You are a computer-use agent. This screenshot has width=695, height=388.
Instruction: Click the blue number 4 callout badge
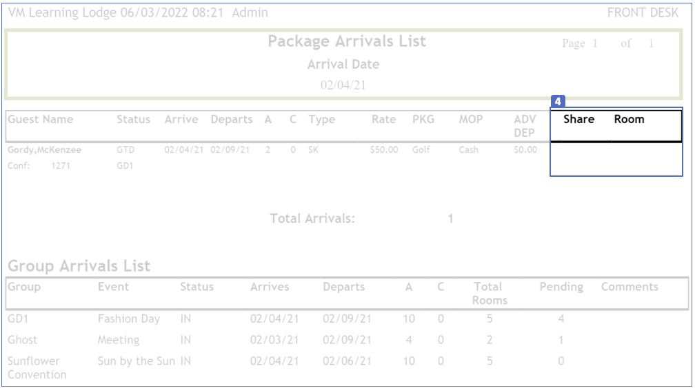pyautogui.click(x=558, y=101)
